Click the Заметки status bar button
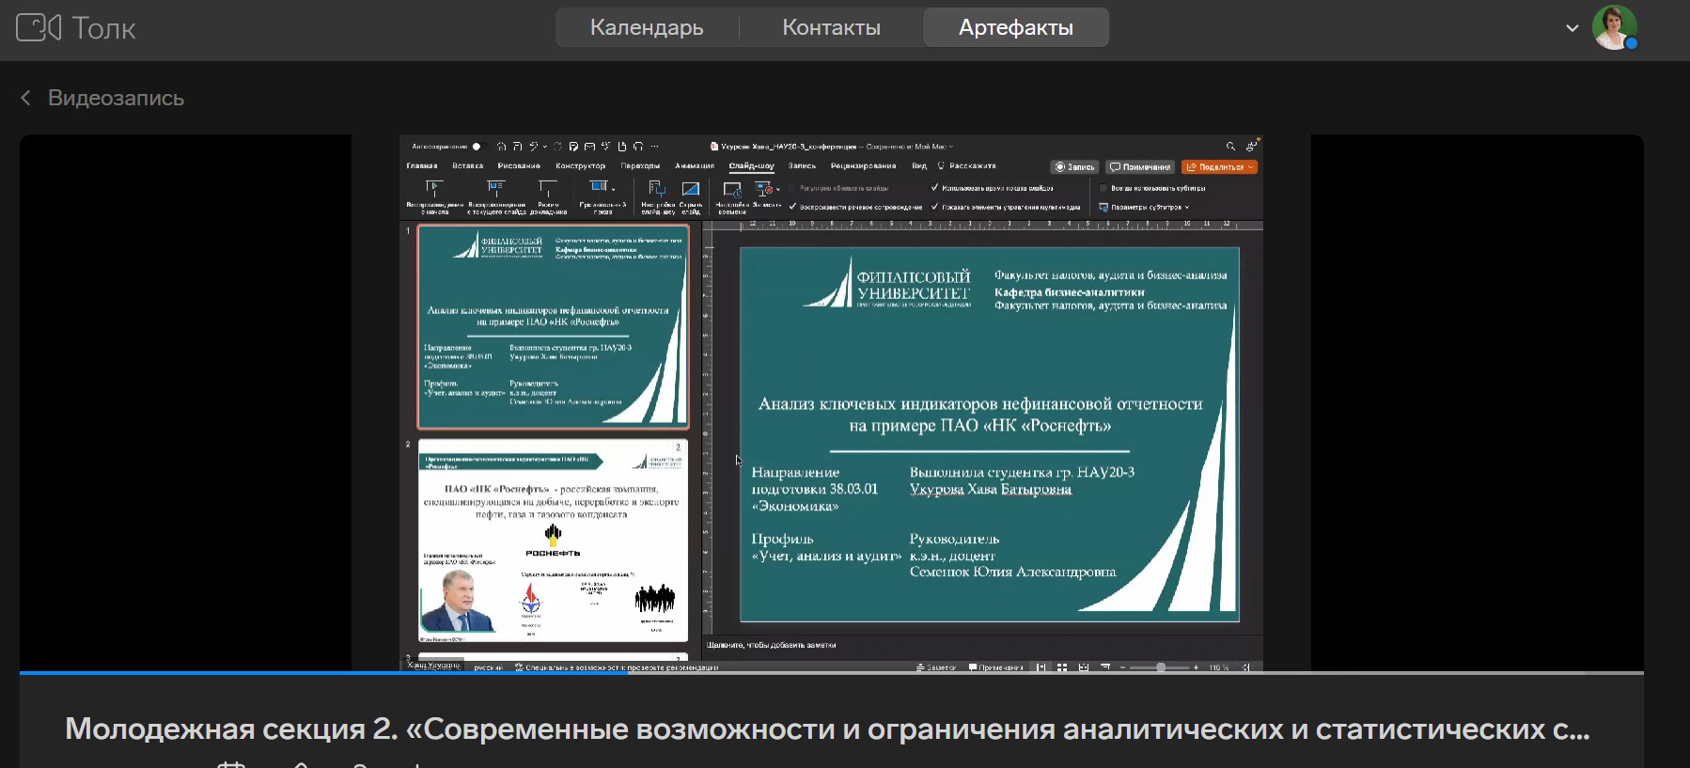Image resolution: width=1690 pixels, height=768 pixels. [x=936, y=667]
